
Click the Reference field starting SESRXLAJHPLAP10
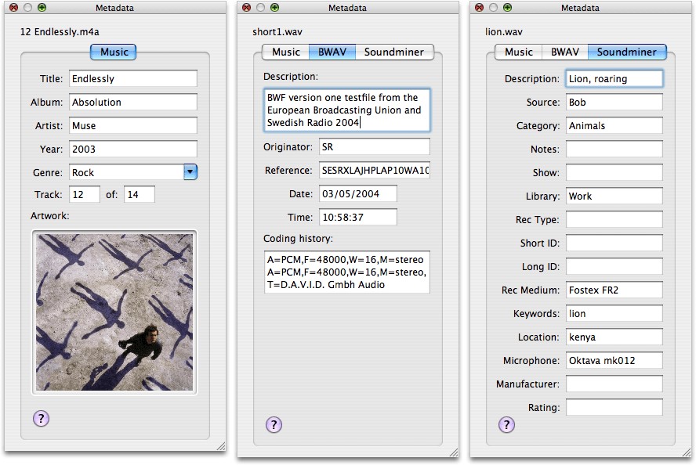374,170
